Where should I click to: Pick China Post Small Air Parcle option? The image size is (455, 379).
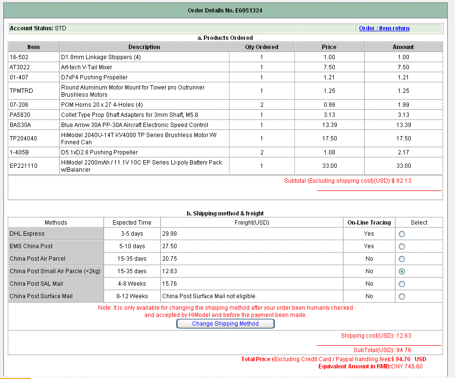[x=402, y=271]
